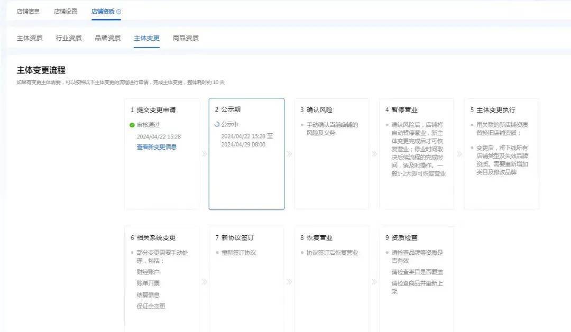
Task: Click the green 审核通过 check icon
Action: [x=132, y=125]
